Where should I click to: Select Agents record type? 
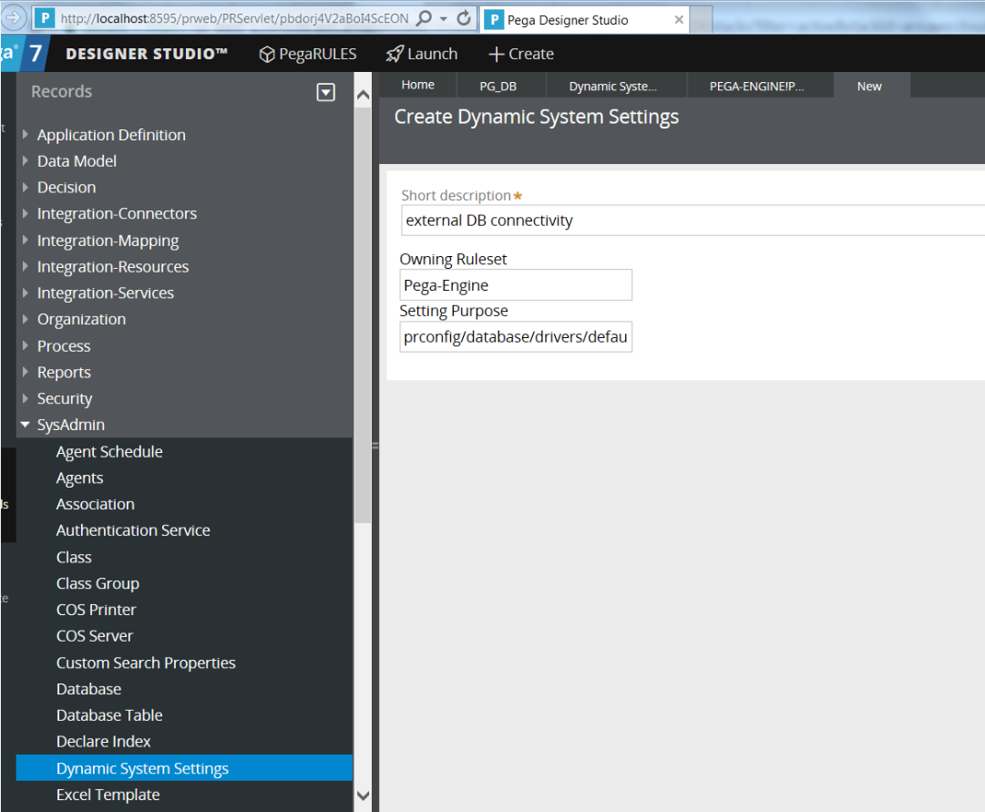point(80,478)
